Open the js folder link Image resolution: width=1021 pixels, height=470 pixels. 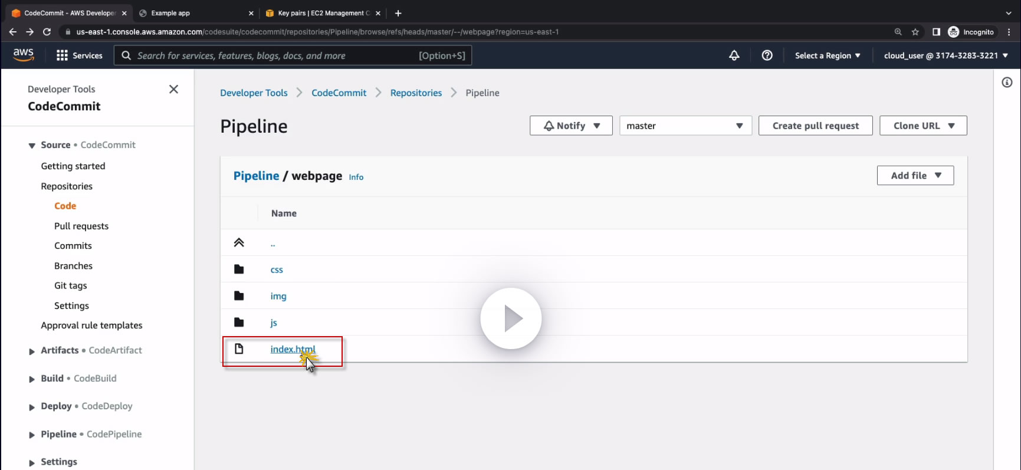click(x=274, y=323)
